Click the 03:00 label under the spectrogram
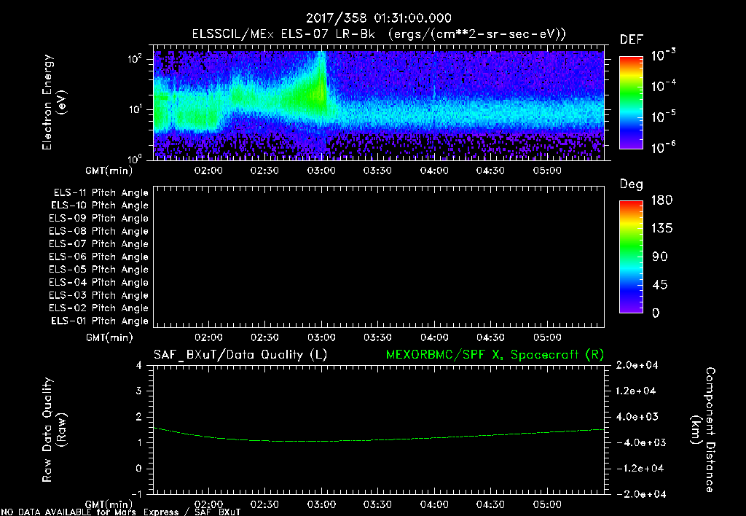746x516 pixels. click(x=321, y=171)
